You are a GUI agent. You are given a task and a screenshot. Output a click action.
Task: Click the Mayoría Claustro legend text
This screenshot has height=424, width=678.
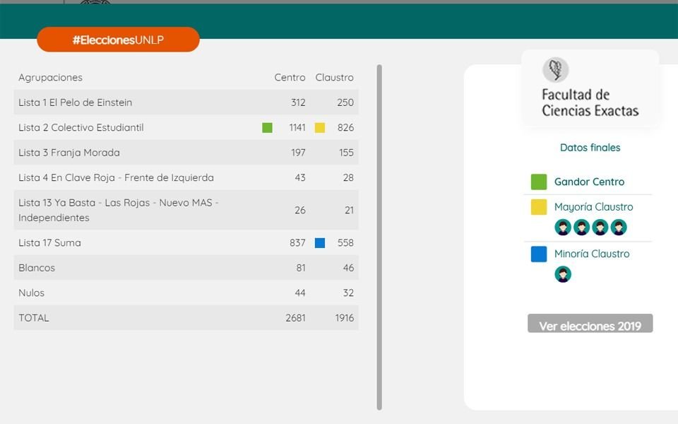click(593, 207)
